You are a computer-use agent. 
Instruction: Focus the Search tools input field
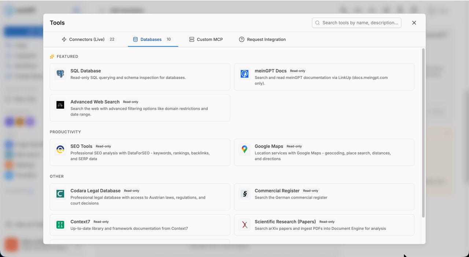click(357, 23)
